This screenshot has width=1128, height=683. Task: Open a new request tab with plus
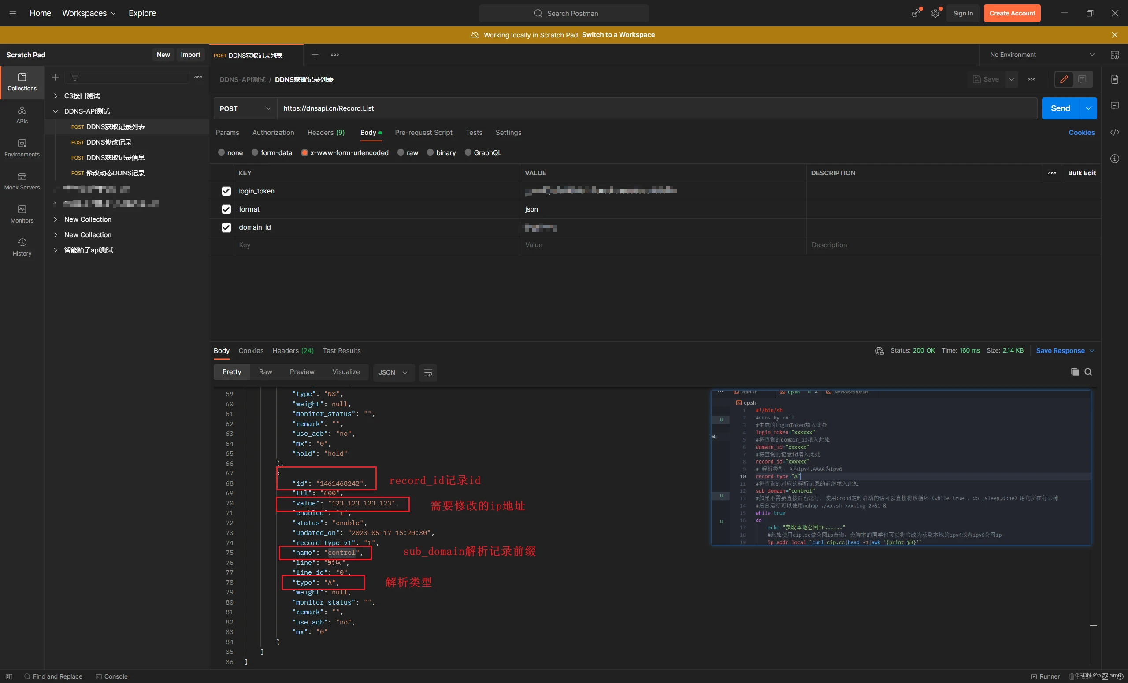[x=315, y=55]
